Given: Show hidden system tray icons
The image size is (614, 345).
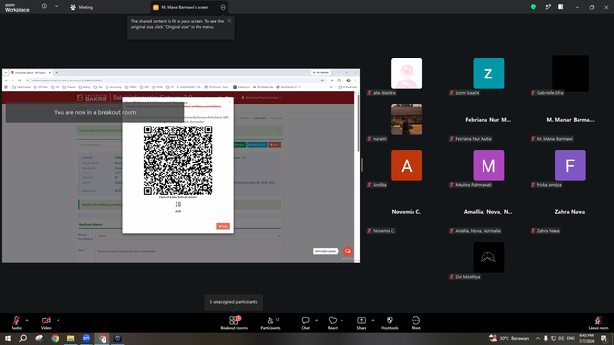Looking at the screenshot, I should tap(538, 338).
